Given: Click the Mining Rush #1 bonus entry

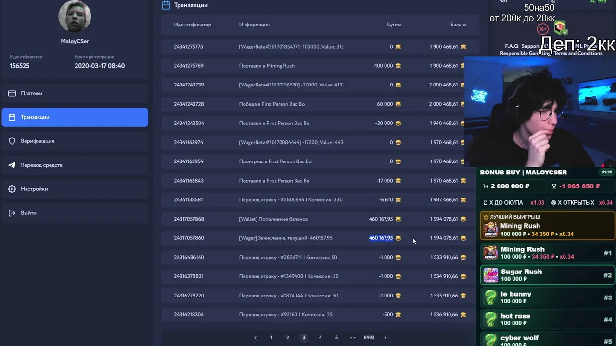Looking at the screenshot, I should coord(547,253).
